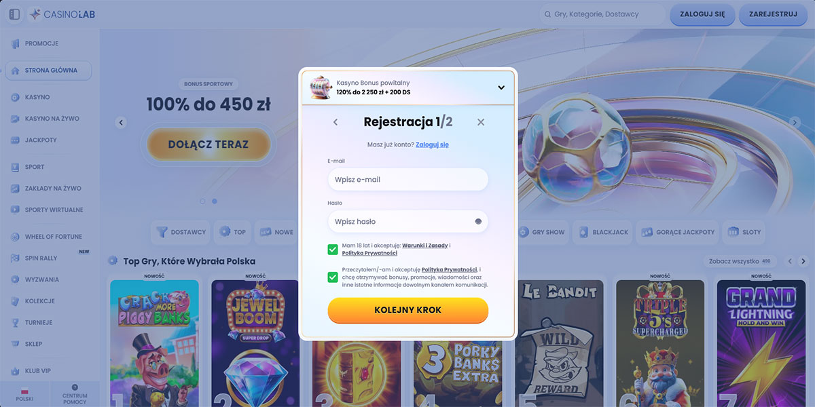Open the Jackpoty sidebar icon
Image resolution: width=815 pixels, height=407 pixels.
click(15, 140)
